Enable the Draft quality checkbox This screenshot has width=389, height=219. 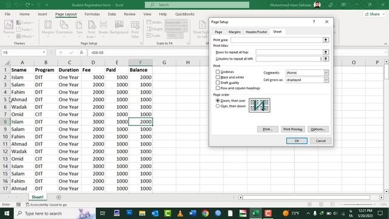click(x=218, y=83)
